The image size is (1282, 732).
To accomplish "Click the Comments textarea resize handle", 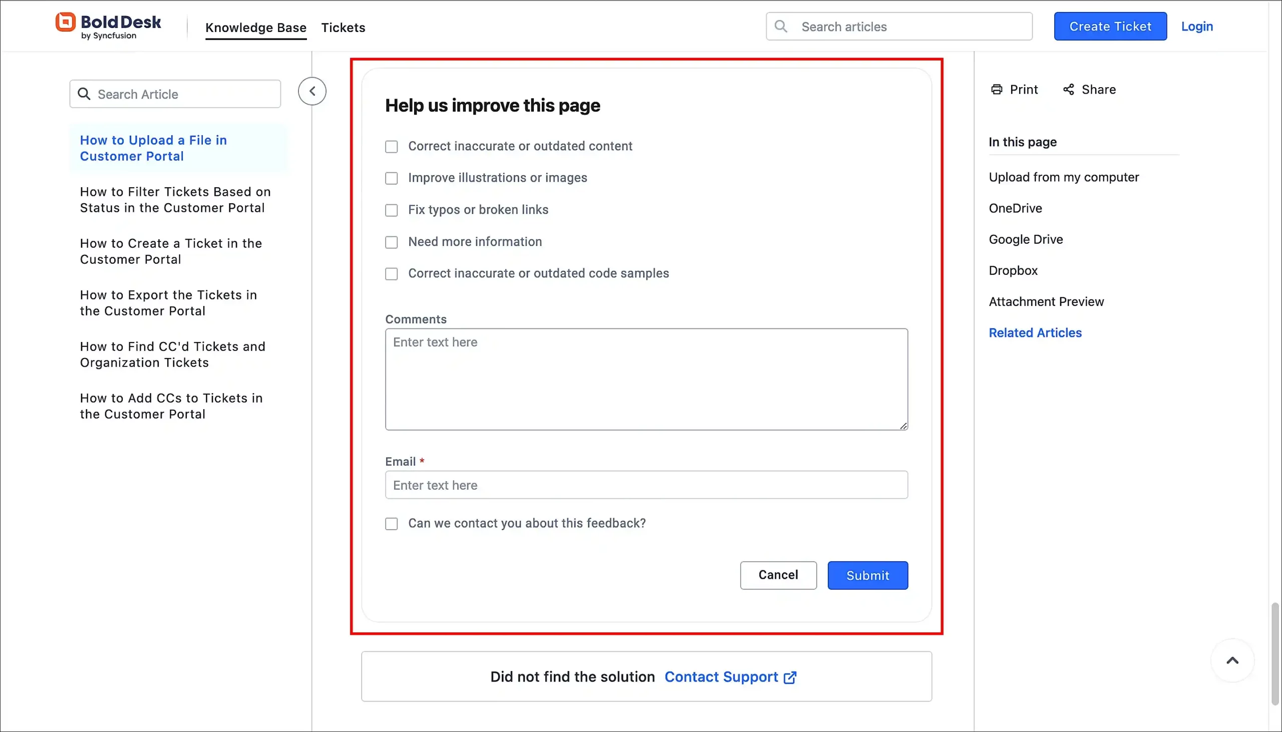I will pyautogui.click(x=903, y=425).
